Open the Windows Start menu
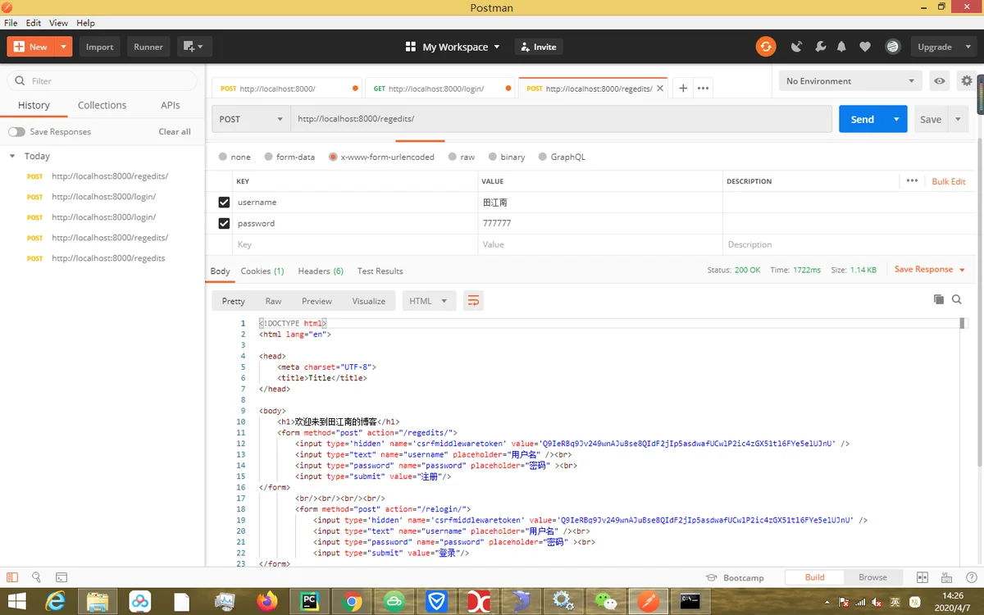The height and width of the screenshot is (615, 984). 16,602
